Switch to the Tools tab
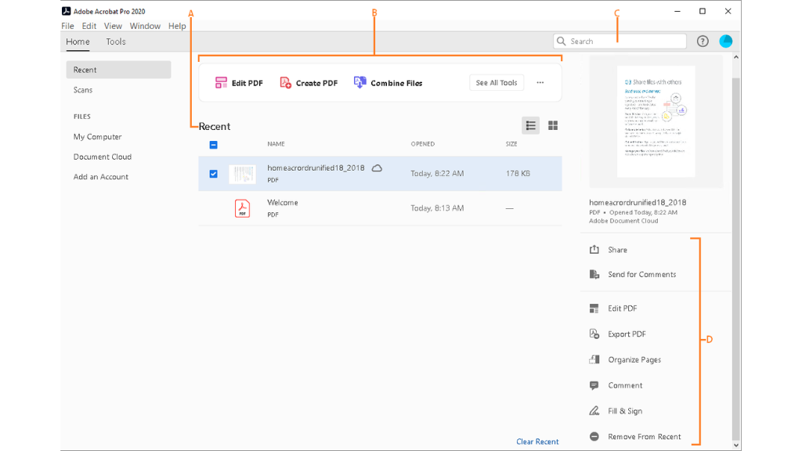 coord(116,42)
